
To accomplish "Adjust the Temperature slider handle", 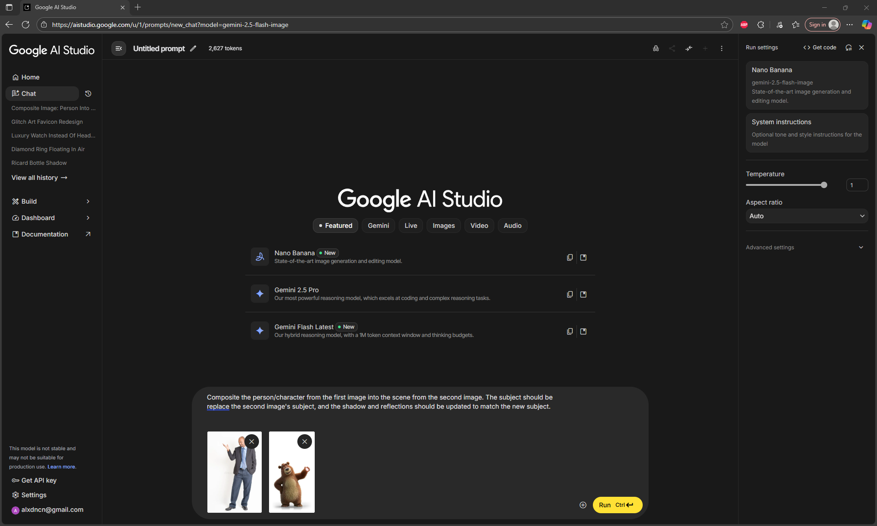I will pyautogui.click(x=824, y=185).
